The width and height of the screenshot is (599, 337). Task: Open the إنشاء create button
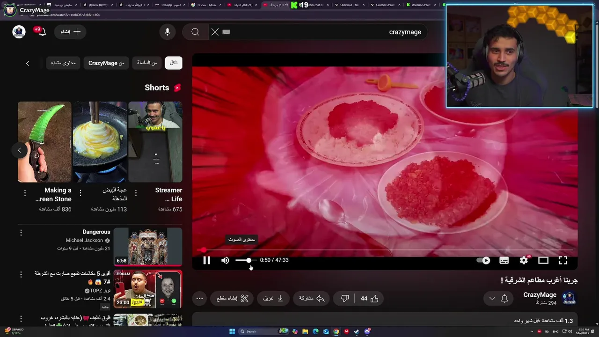click(71, 32)
